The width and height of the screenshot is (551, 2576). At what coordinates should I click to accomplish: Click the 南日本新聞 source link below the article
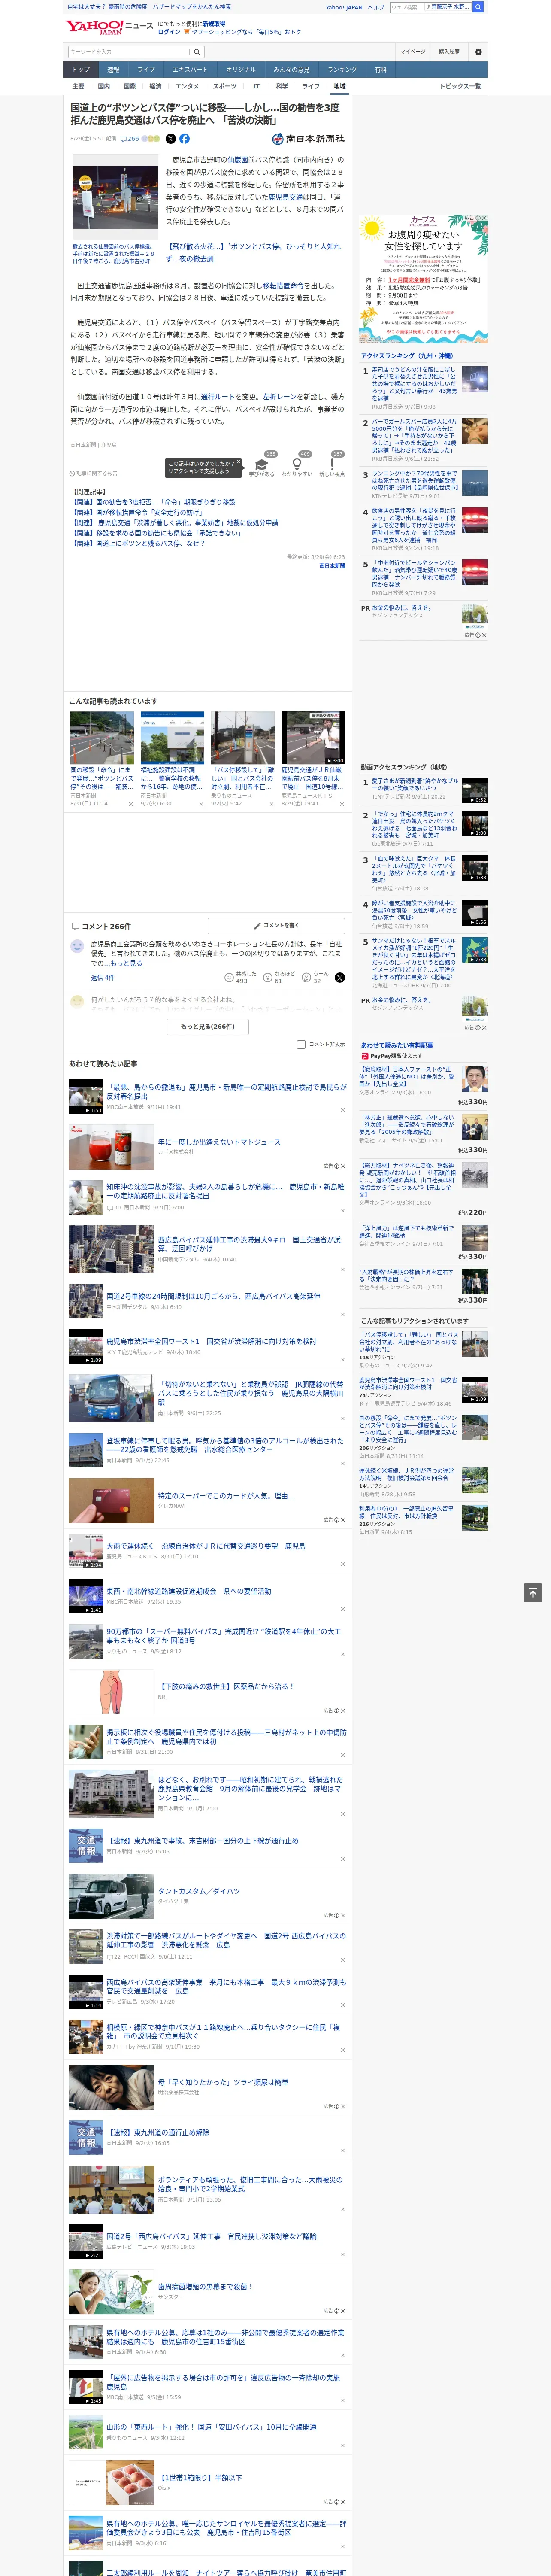pyautogui.click(x=332, y=566)
